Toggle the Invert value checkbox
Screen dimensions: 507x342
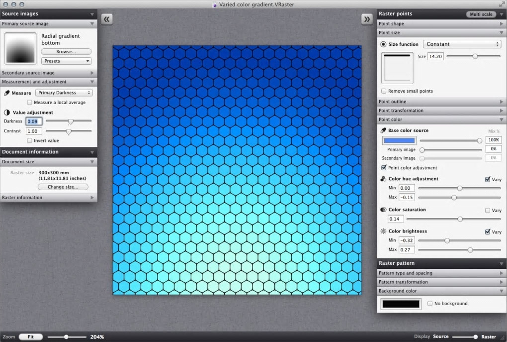click(x=30, y=140)
